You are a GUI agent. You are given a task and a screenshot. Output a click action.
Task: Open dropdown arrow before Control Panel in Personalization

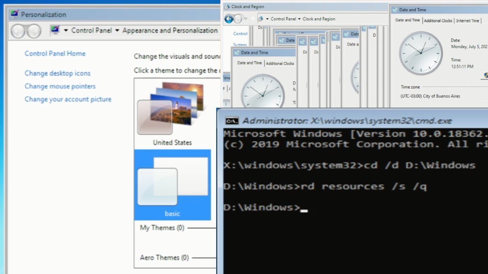(66, 30)
